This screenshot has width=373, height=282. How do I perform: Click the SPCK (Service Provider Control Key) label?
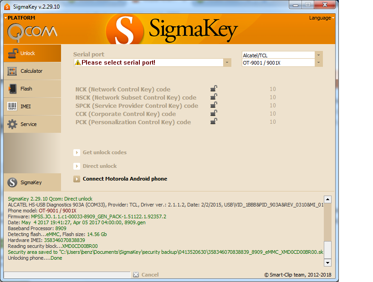coord(137,106)
